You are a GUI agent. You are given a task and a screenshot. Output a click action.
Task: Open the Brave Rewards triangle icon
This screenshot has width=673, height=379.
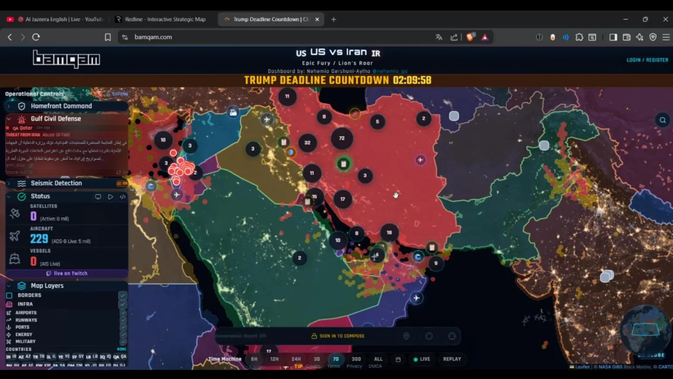coord(485,37)
